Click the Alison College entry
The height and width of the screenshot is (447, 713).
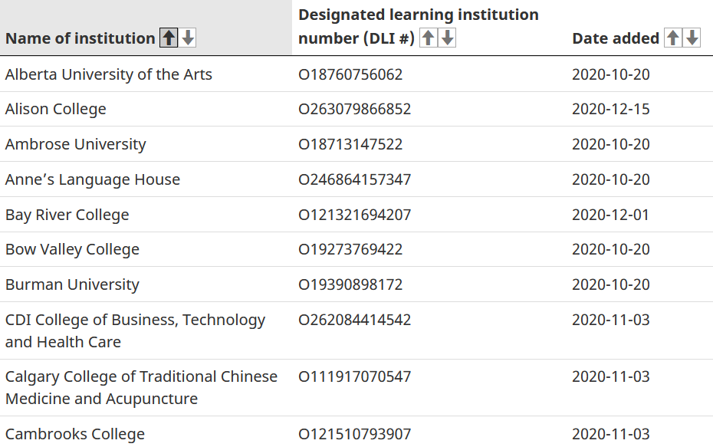[55, 109]
